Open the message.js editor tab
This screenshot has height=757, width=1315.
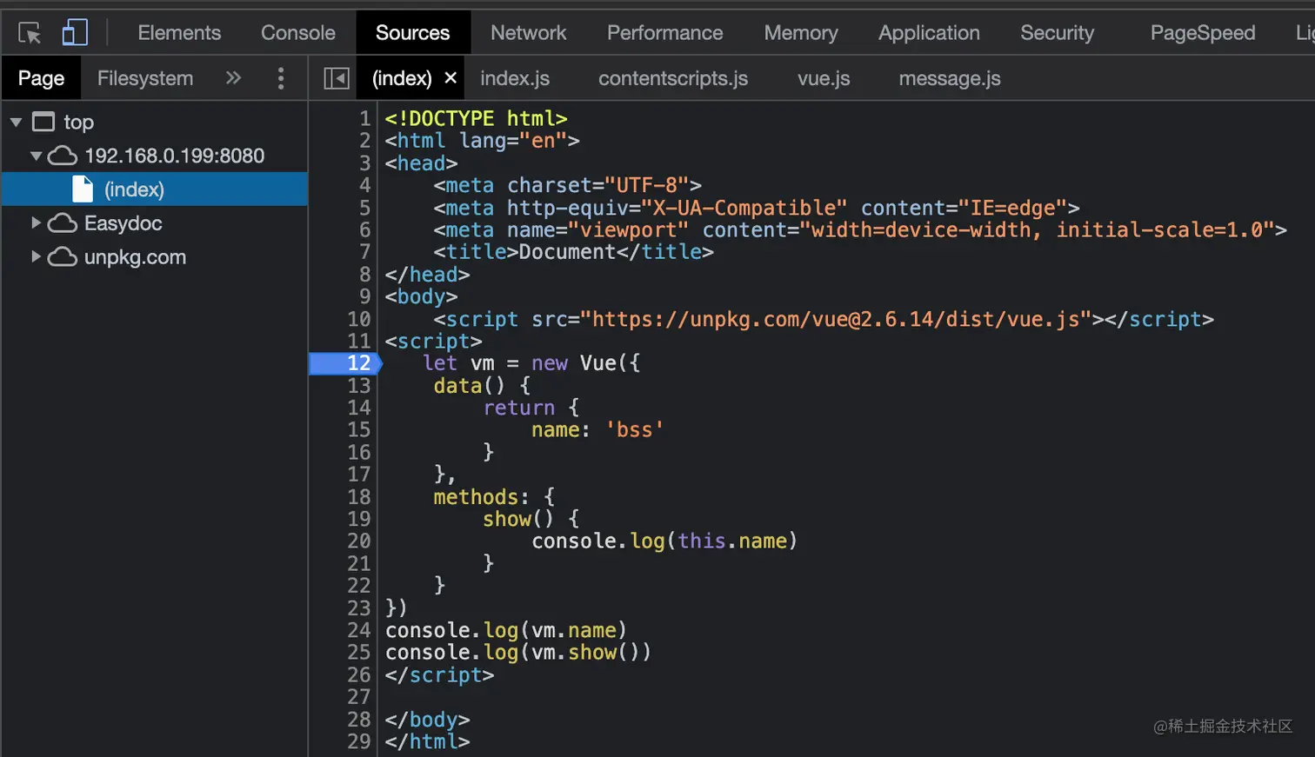[x=950, y=78]
